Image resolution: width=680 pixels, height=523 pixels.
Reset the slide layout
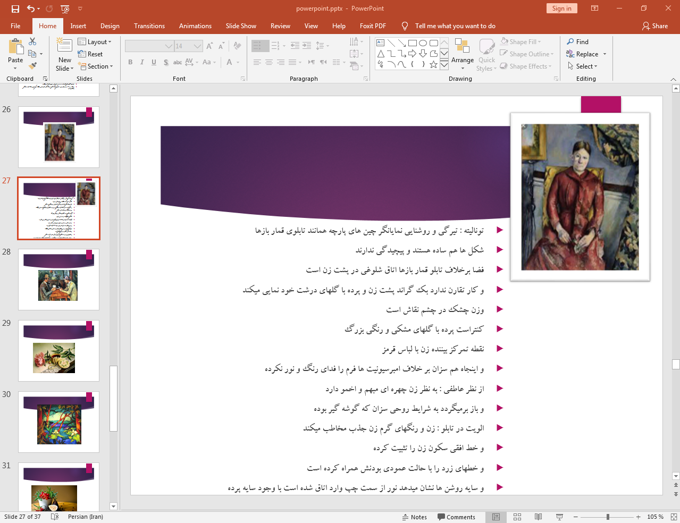pyautogui.click(x=90, y=54)
